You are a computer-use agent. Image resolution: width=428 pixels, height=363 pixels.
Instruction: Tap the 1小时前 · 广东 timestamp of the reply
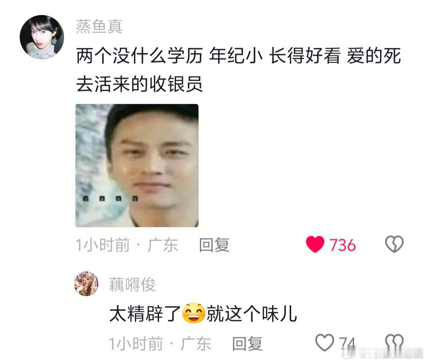(x=160, y=343)
